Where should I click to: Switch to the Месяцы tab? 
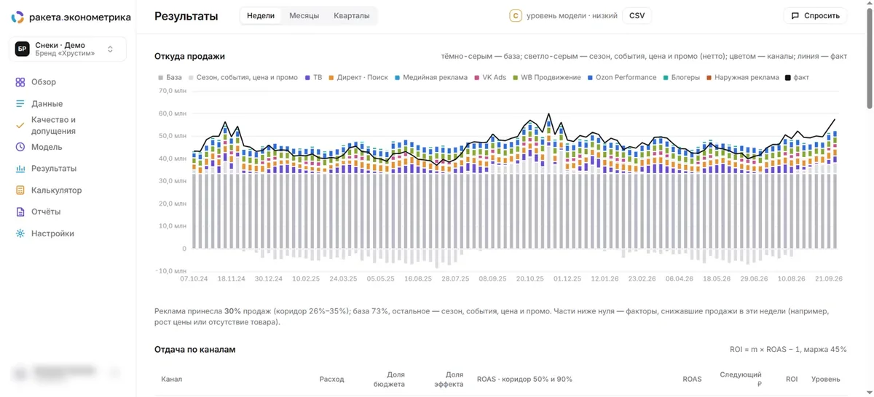pos(304,15)
